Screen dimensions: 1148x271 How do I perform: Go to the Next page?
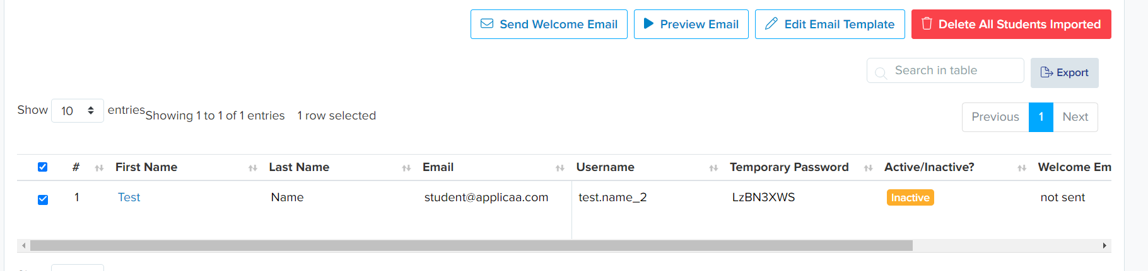pyautogui.click(x=1075, y=117)
